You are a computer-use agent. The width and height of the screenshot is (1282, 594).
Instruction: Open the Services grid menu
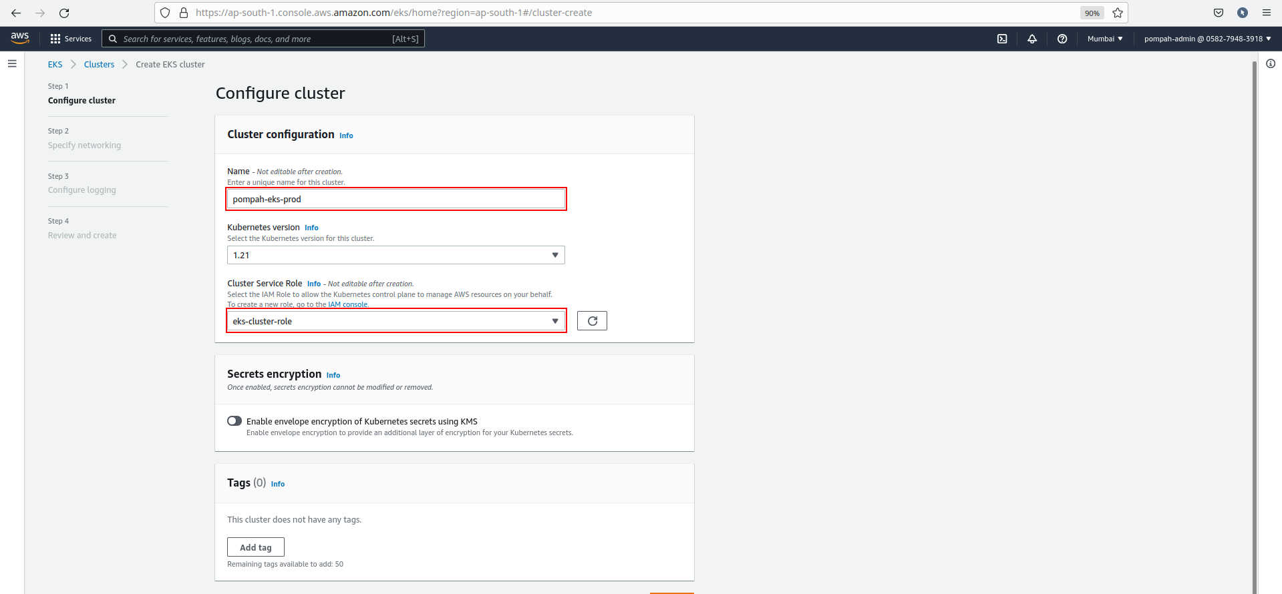pos(71,39)
